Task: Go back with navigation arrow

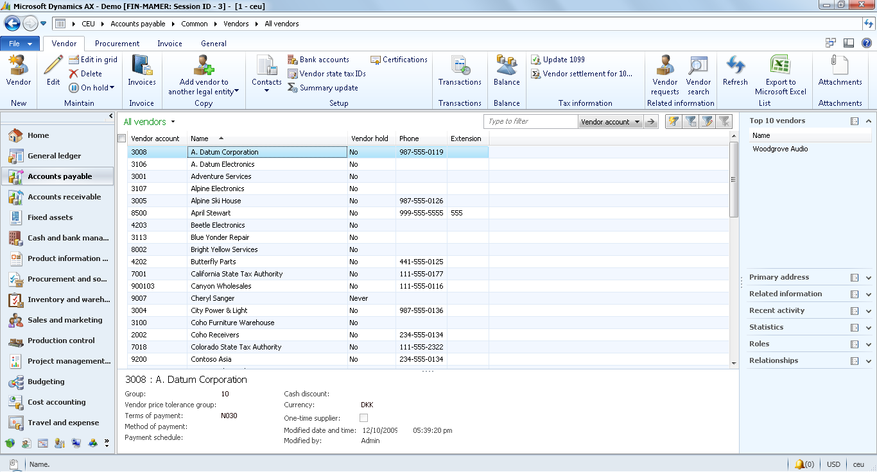Action: [12, 24]
